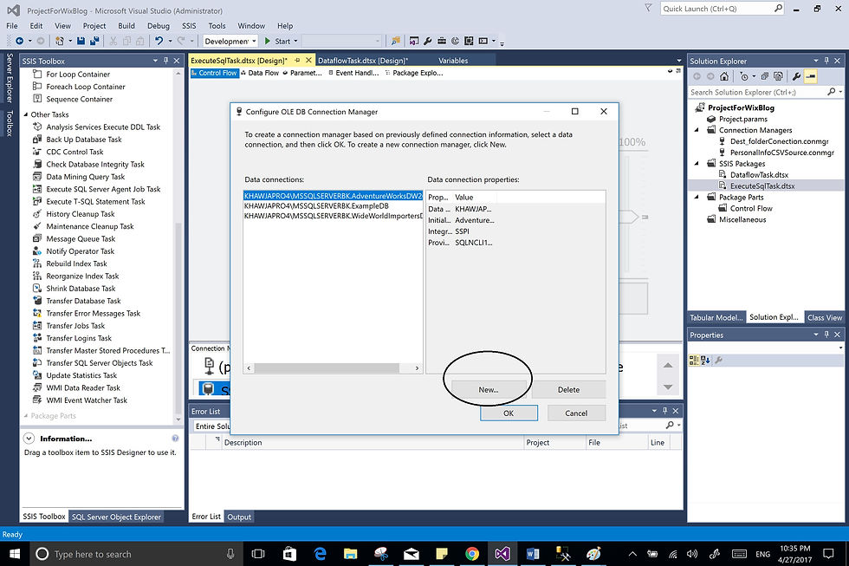Open Word from the taskbar
Viewport: 849px width, 566px height.
pyautogui.click(x=533, y=554)
